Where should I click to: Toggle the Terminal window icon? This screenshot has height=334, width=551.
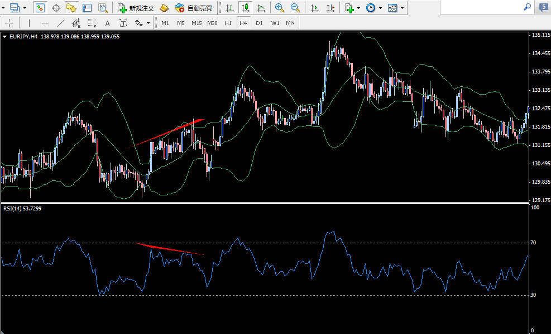coord(87,8)
